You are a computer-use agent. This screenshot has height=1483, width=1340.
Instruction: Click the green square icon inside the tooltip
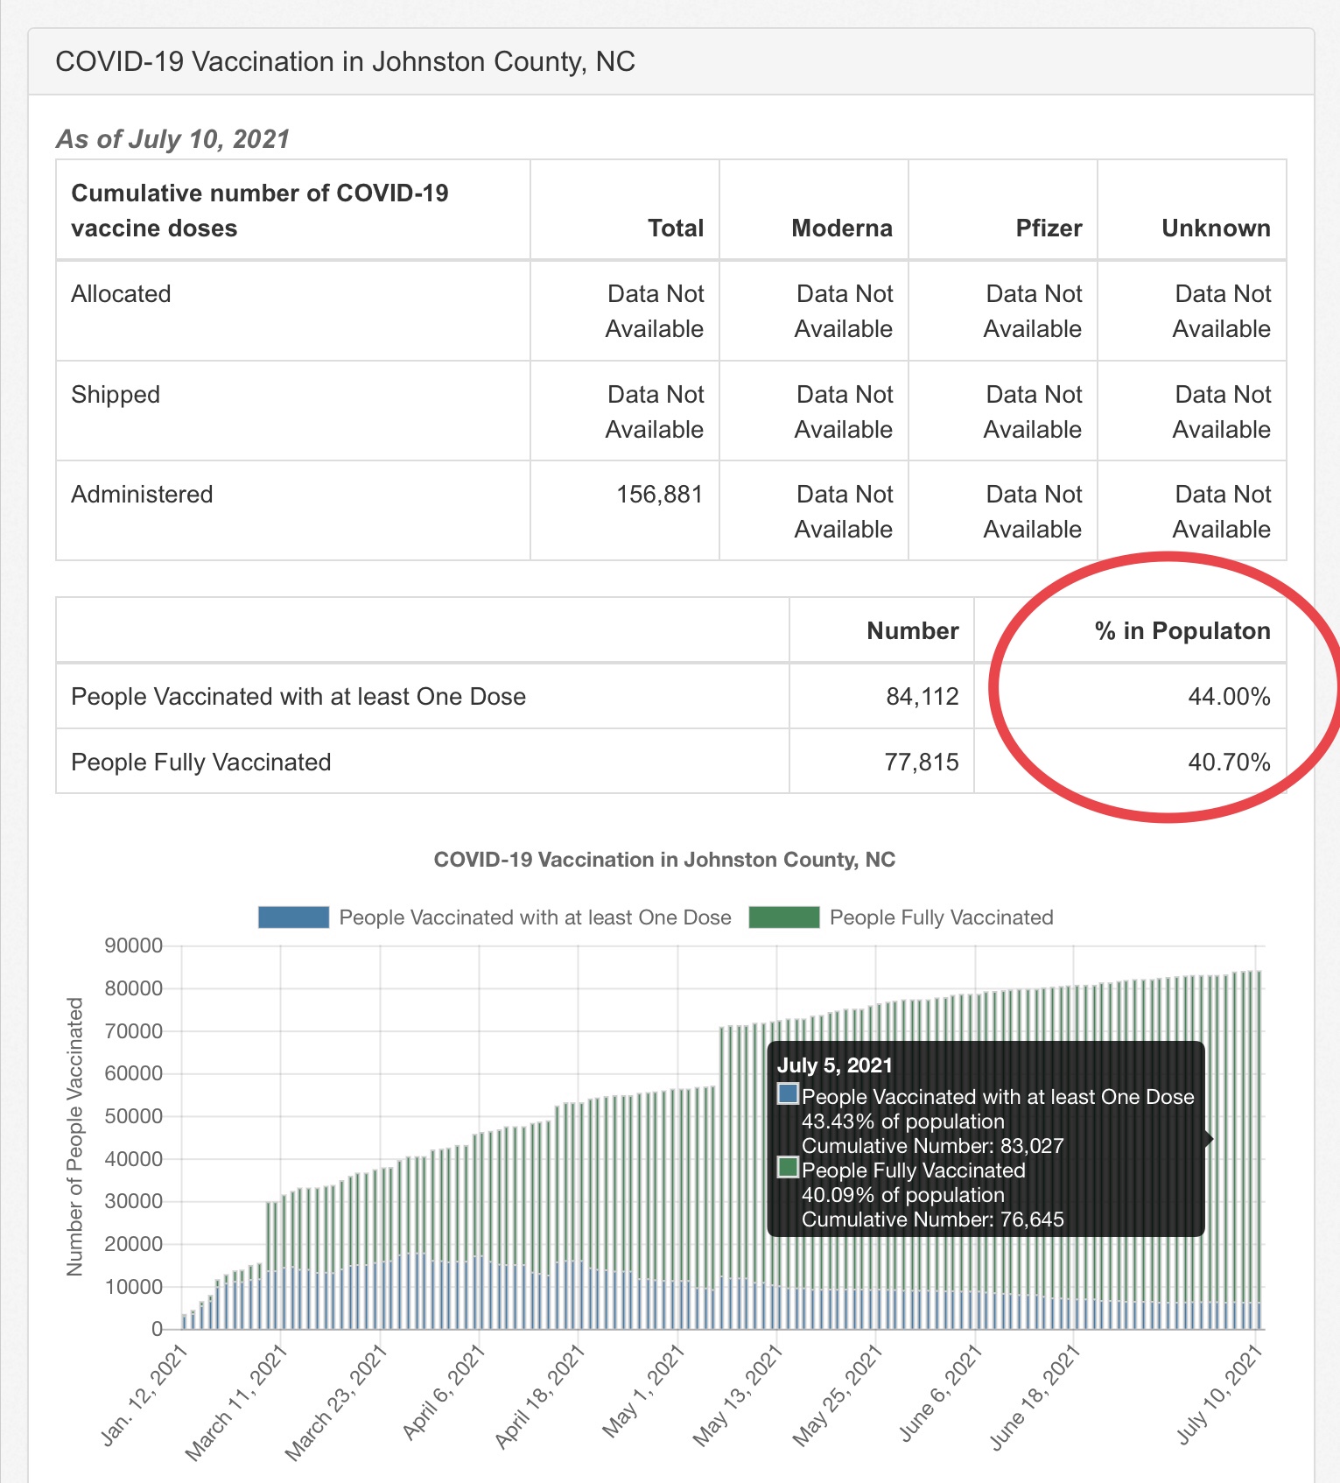(788, 1168)
